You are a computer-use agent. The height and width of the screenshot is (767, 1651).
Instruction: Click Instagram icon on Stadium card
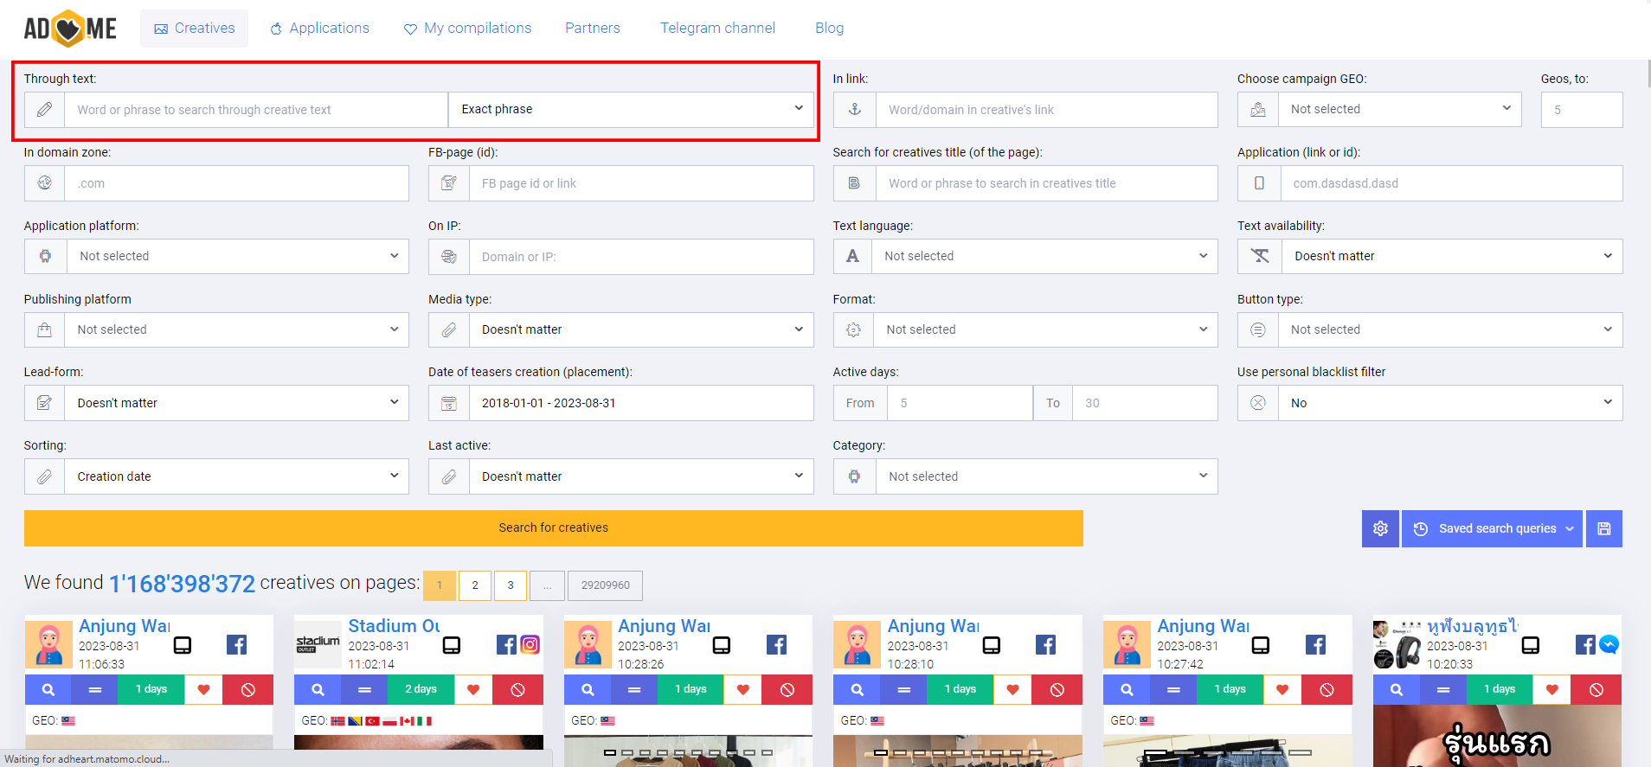click(530, 645)
